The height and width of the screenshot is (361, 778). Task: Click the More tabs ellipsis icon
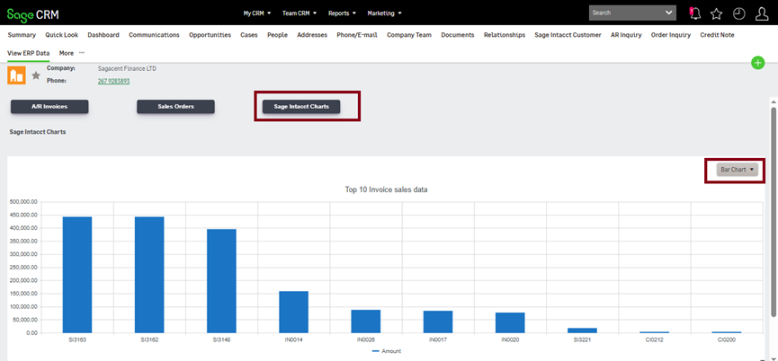click(82, 53)
